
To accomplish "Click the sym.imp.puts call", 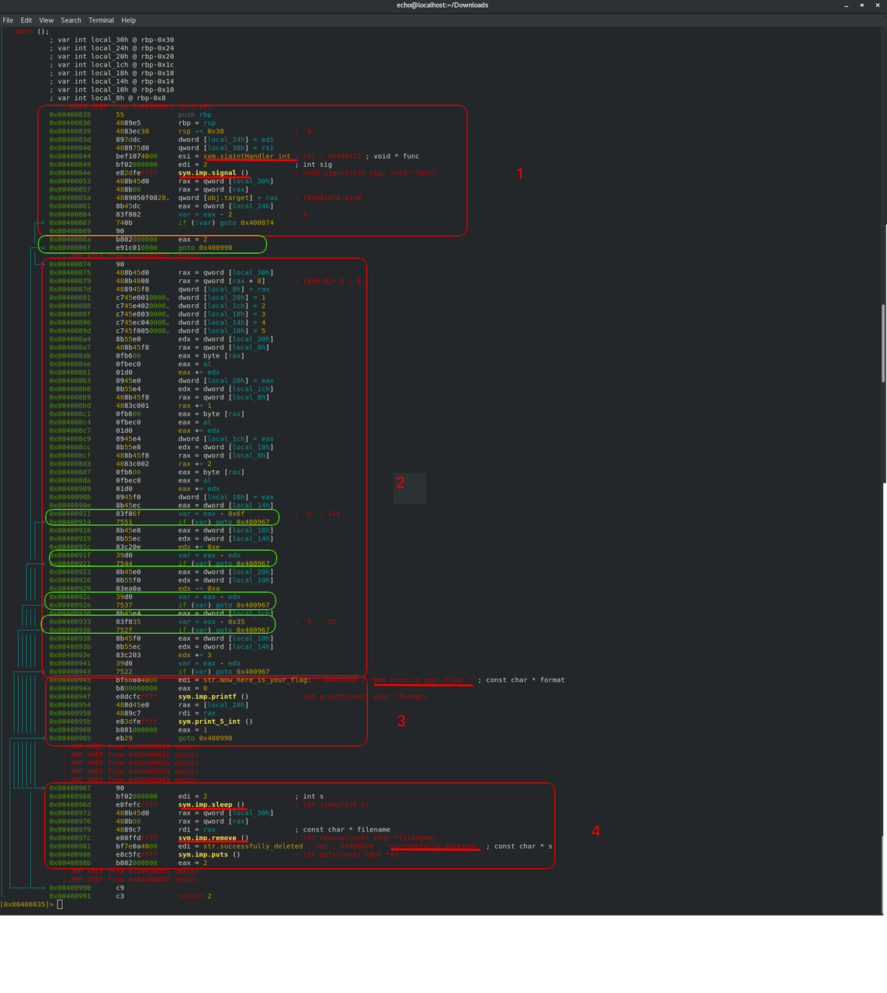I will [x=203, y=854].
